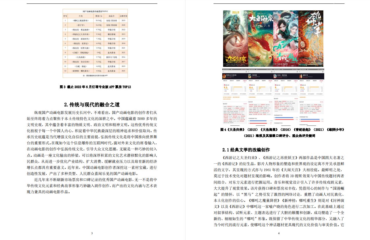Click the 4.69亿 box office value
This screenshot has width=370, height=240.
click(x=99, y=66)
